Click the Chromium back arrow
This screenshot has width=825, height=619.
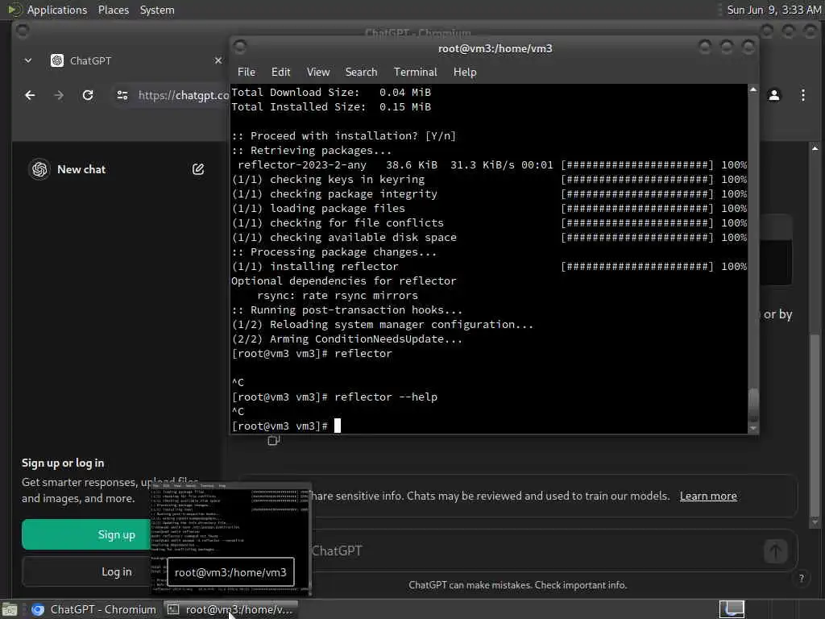pyautogui.click(x=30, y=95)
